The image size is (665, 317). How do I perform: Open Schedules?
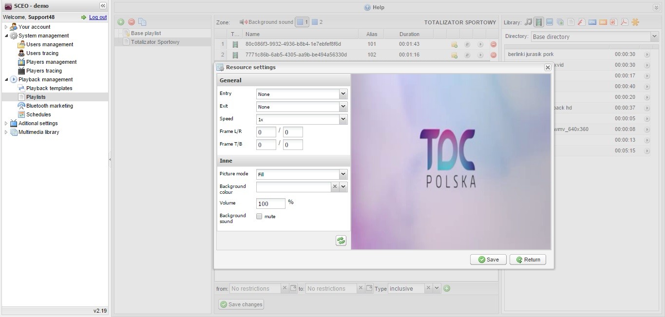[x=38, y=114]
